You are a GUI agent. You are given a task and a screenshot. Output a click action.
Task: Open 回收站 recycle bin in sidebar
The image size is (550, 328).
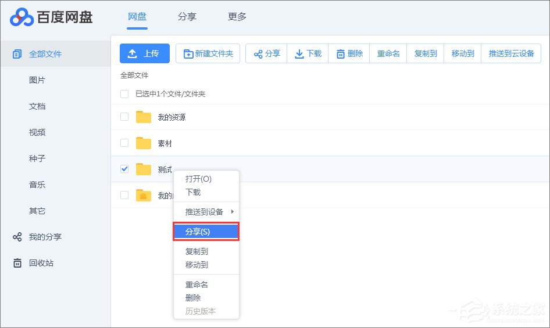[x=41, y=263]
